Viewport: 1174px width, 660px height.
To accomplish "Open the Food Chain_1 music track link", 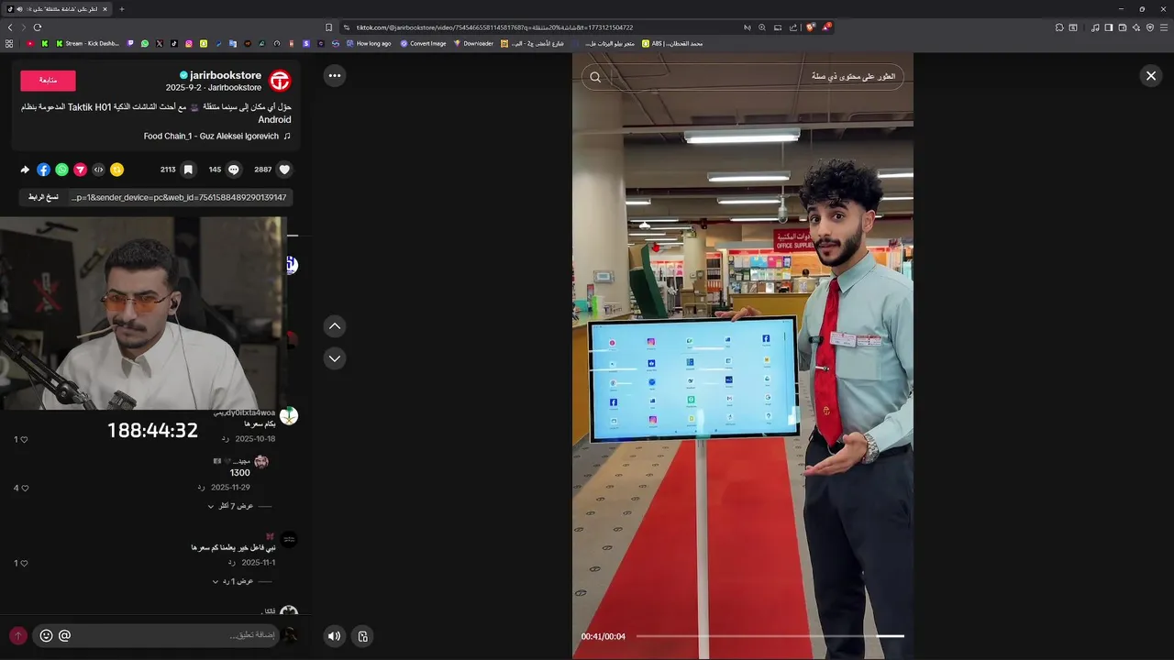I will 217,137.
